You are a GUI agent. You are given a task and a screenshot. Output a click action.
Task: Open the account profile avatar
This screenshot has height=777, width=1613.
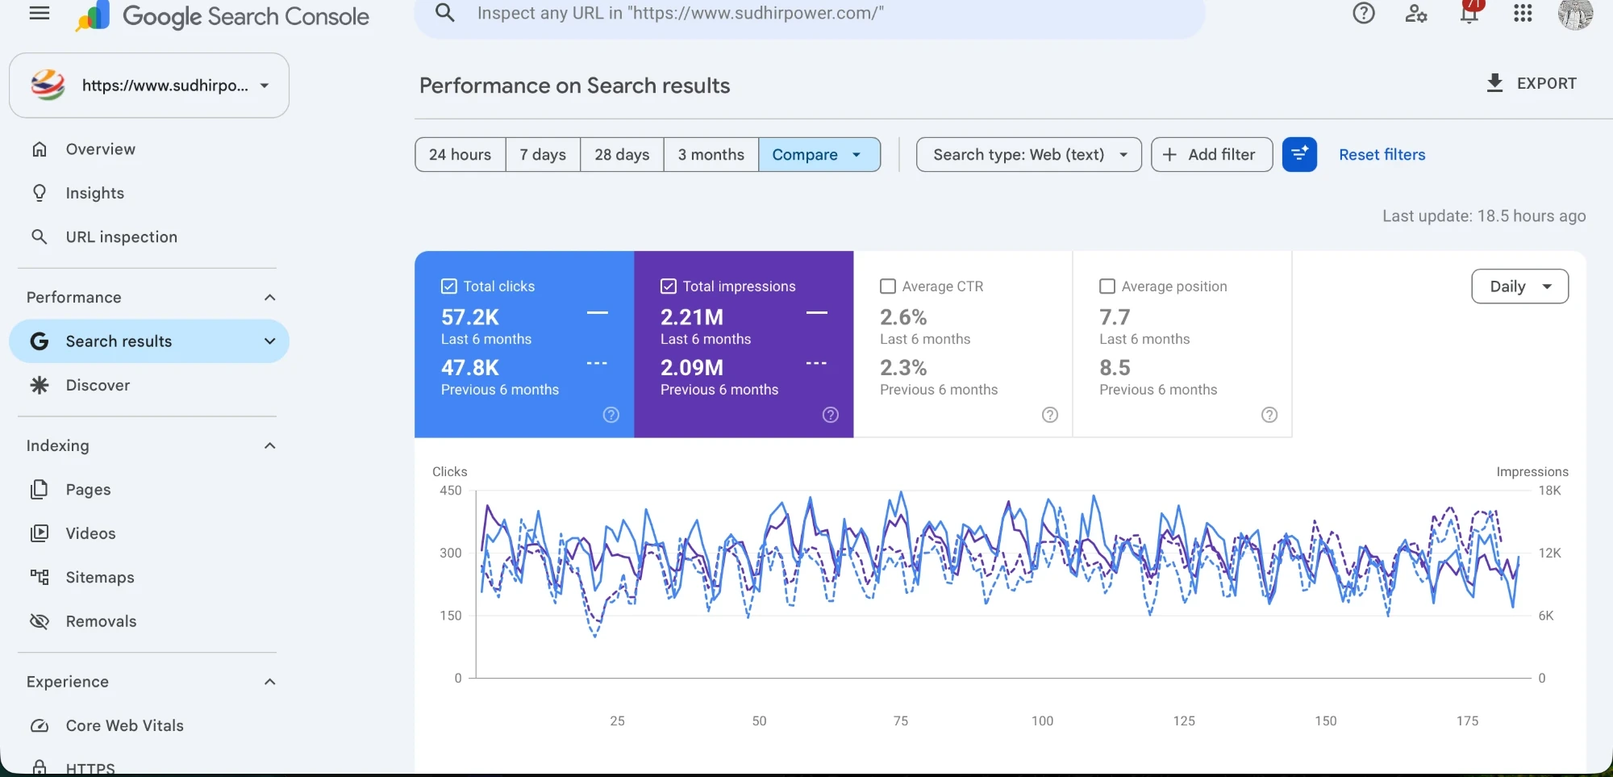(1575, 14)
